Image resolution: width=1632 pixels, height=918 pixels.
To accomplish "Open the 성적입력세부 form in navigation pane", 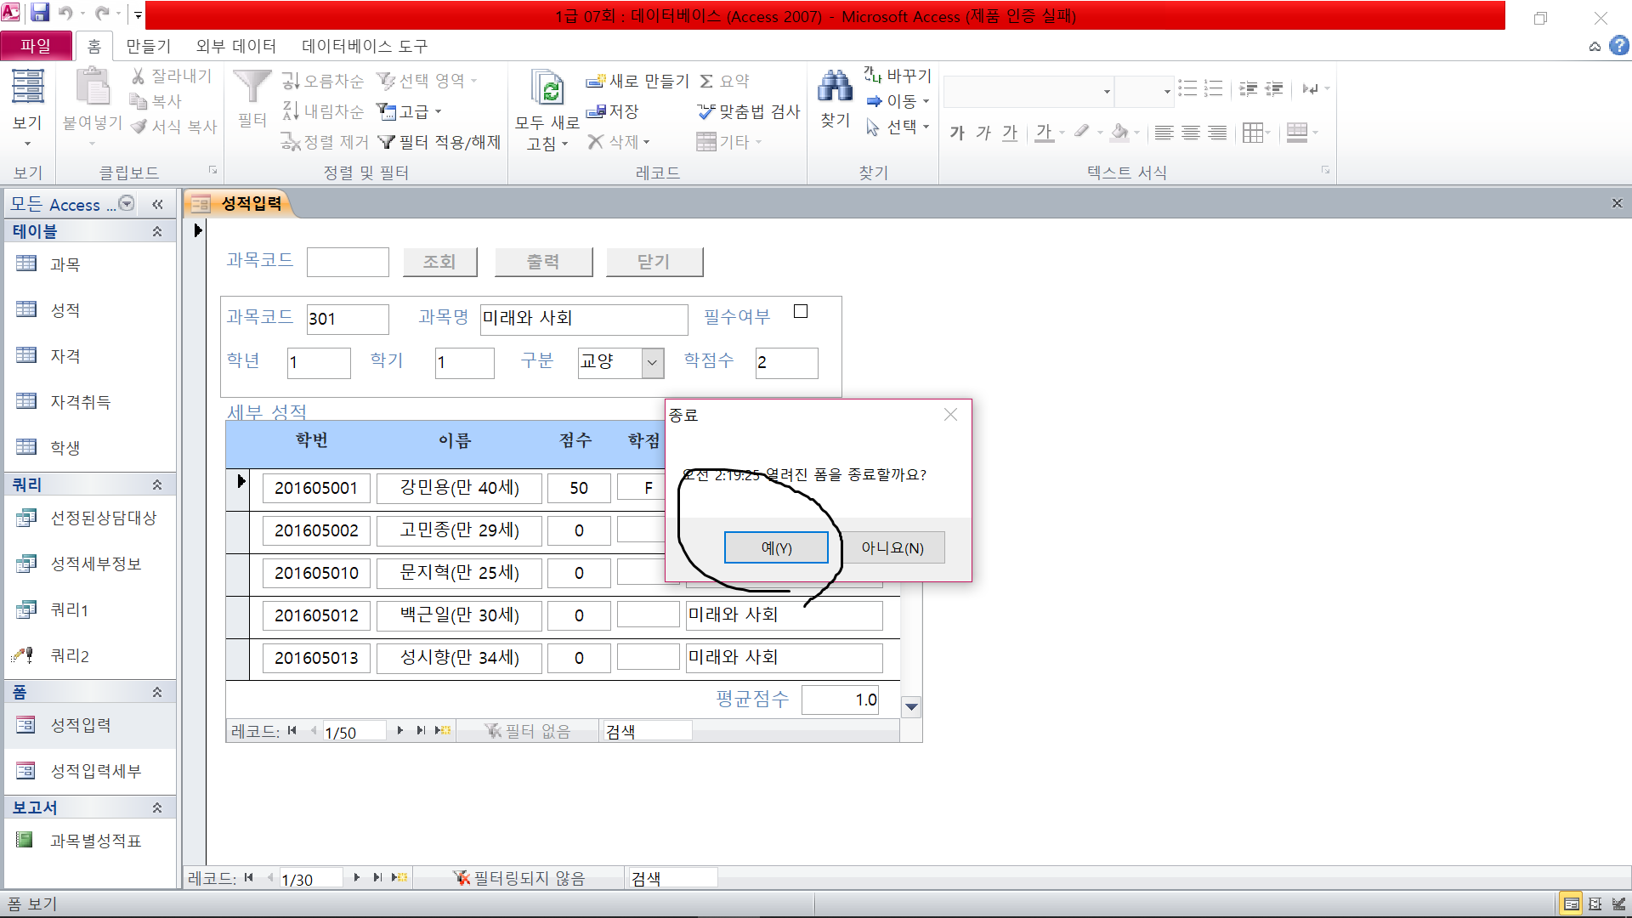I will pos(95,771).
